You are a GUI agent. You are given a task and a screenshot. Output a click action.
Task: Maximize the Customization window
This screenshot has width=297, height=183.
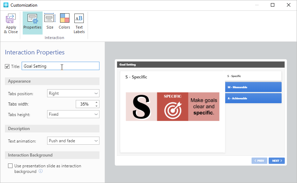pos(273,5)
